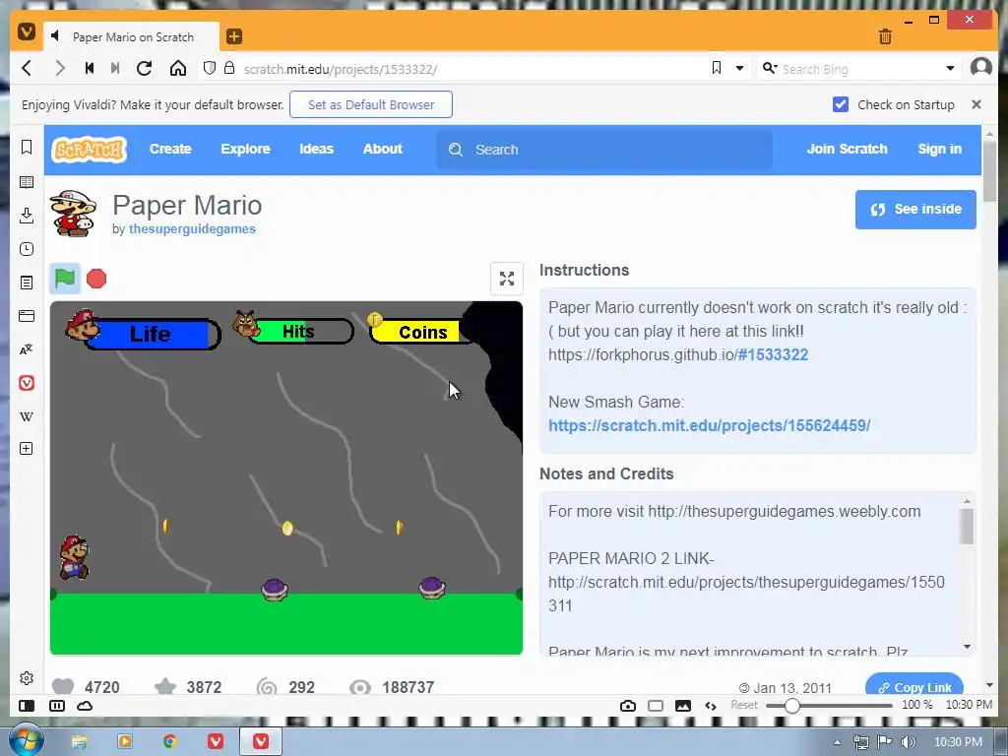Open the Notes side panel
This screenshot has width=1008, height=756.
pos(27,283)
